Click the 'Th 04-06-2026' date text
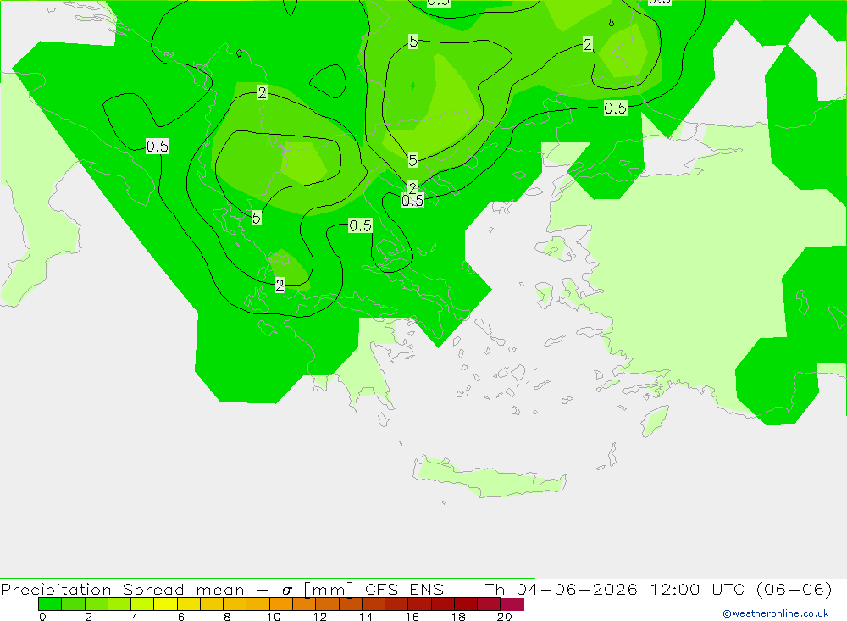The width and height of the screenshot is (847, 621). pyautogui.click(x=561, y=589)
